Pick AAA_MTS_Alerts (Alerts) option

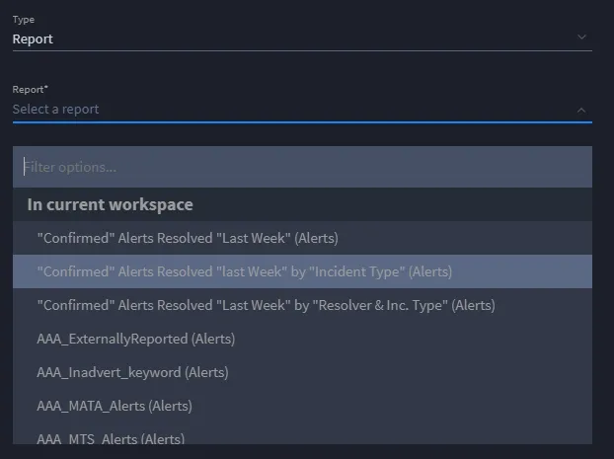(x=302, y=434)
